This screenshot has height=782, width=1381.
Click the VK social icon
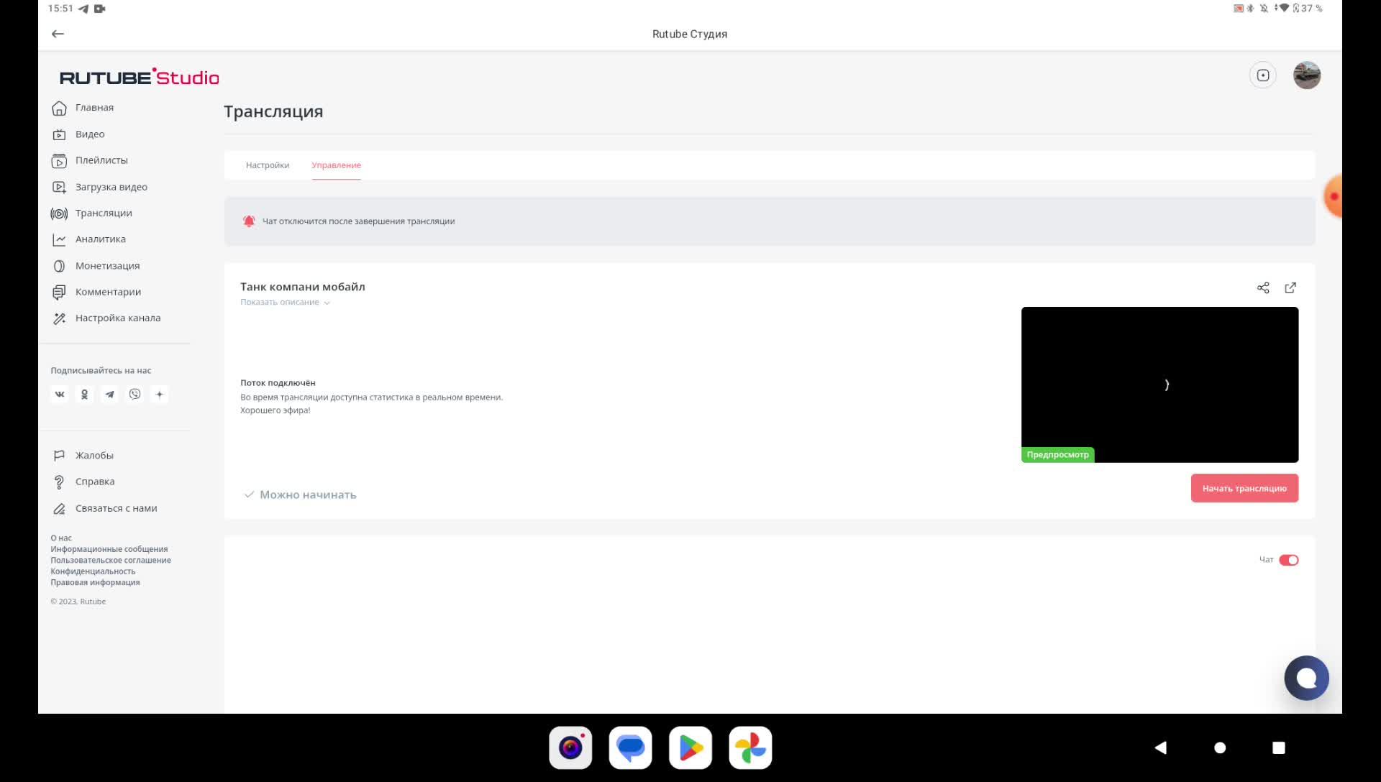60,394
